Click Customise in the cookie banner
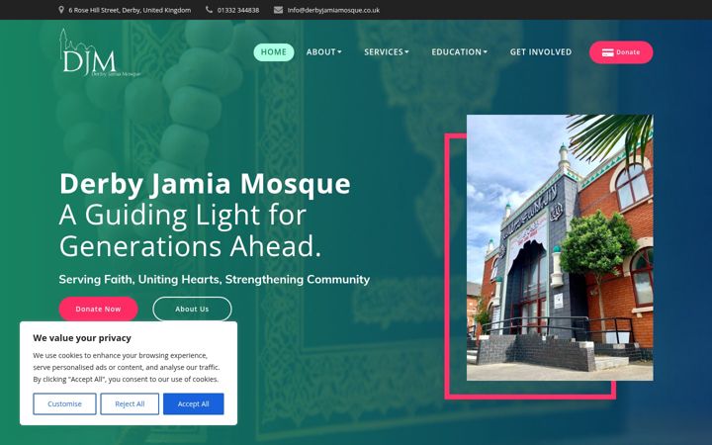The height and width of the screenshot is (445, 712). point(64,403)
